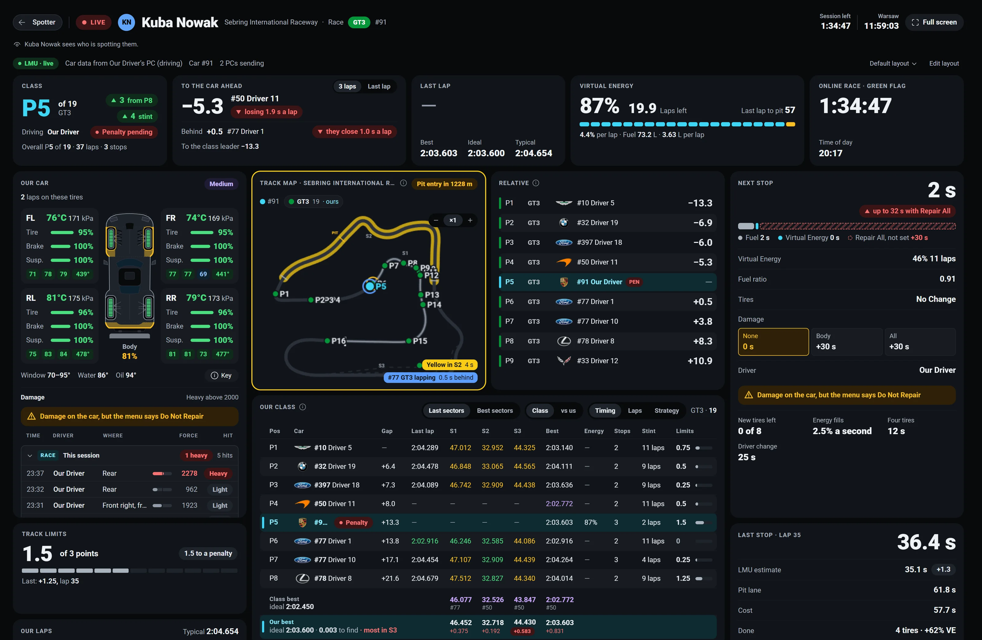Click the LIVE status badge

click(x=93, y=22)
